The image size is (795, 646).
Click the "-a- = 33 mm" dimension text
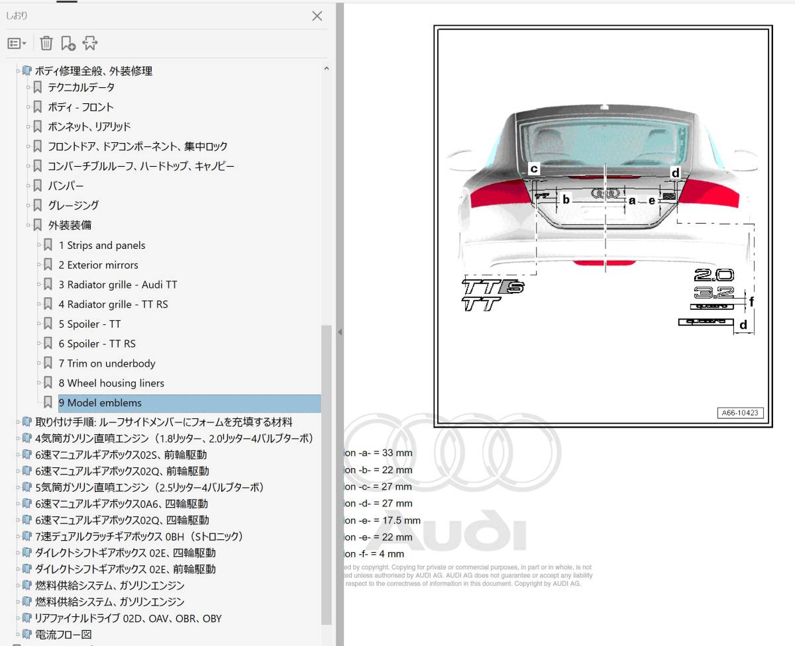pos(385,453)
